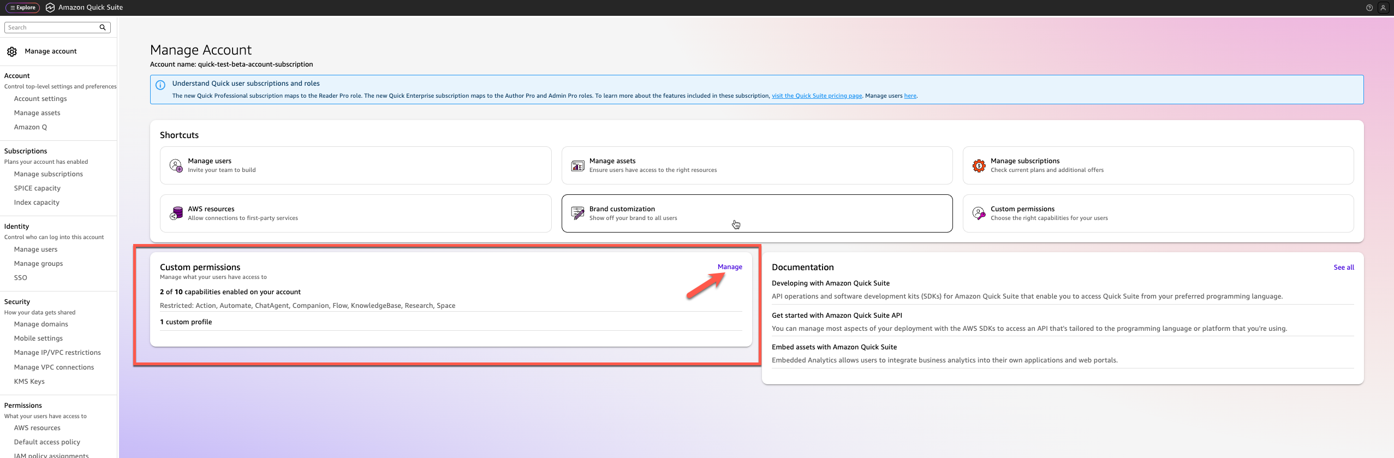Open Account settings in the sidebar
The height and width of the screenshot is (458, 1394).
(x=40, y=99)
